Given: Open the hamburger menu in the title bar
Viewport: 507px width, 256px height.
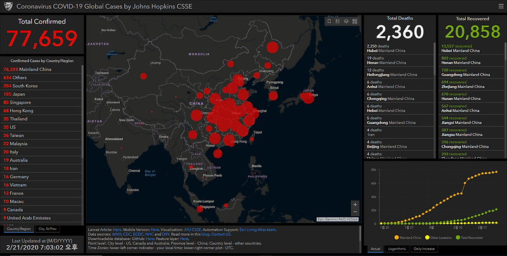Looking at the screenshot, I should [x=501, y=6].
